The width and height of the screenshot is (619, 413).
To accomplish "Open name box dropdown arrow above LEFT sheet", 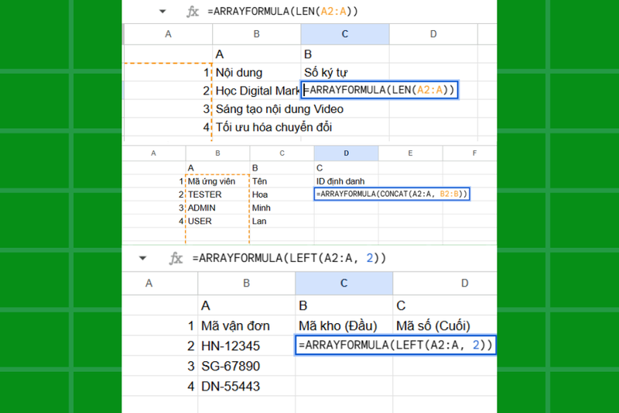I will pyautogui.click(x=142, y=259).
